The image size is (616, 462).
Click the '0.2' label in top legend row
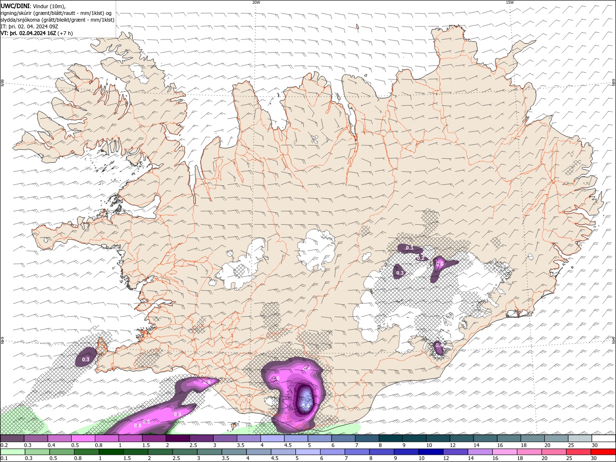[4, 445]
